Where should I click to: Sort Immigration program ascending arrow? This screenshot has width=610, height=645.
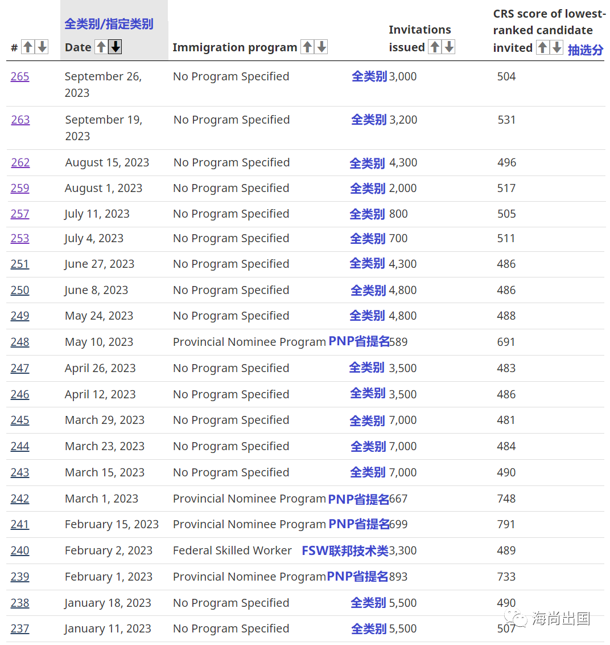307,47
